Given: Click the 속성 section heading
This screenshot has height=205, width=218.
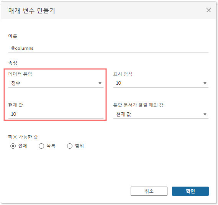Looking at the screenshot, I should (13, 63).
